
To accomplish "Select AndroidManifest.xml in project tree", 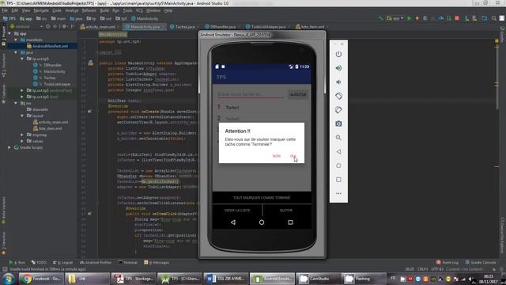I will pos(50,46).
